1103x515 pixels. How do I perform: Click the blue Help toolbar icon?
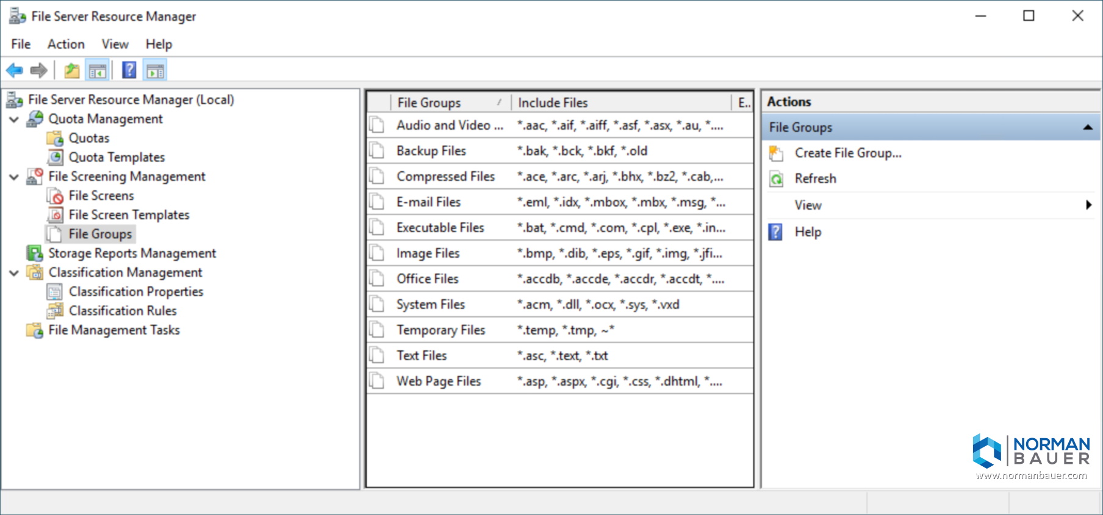tap(129, 71)
